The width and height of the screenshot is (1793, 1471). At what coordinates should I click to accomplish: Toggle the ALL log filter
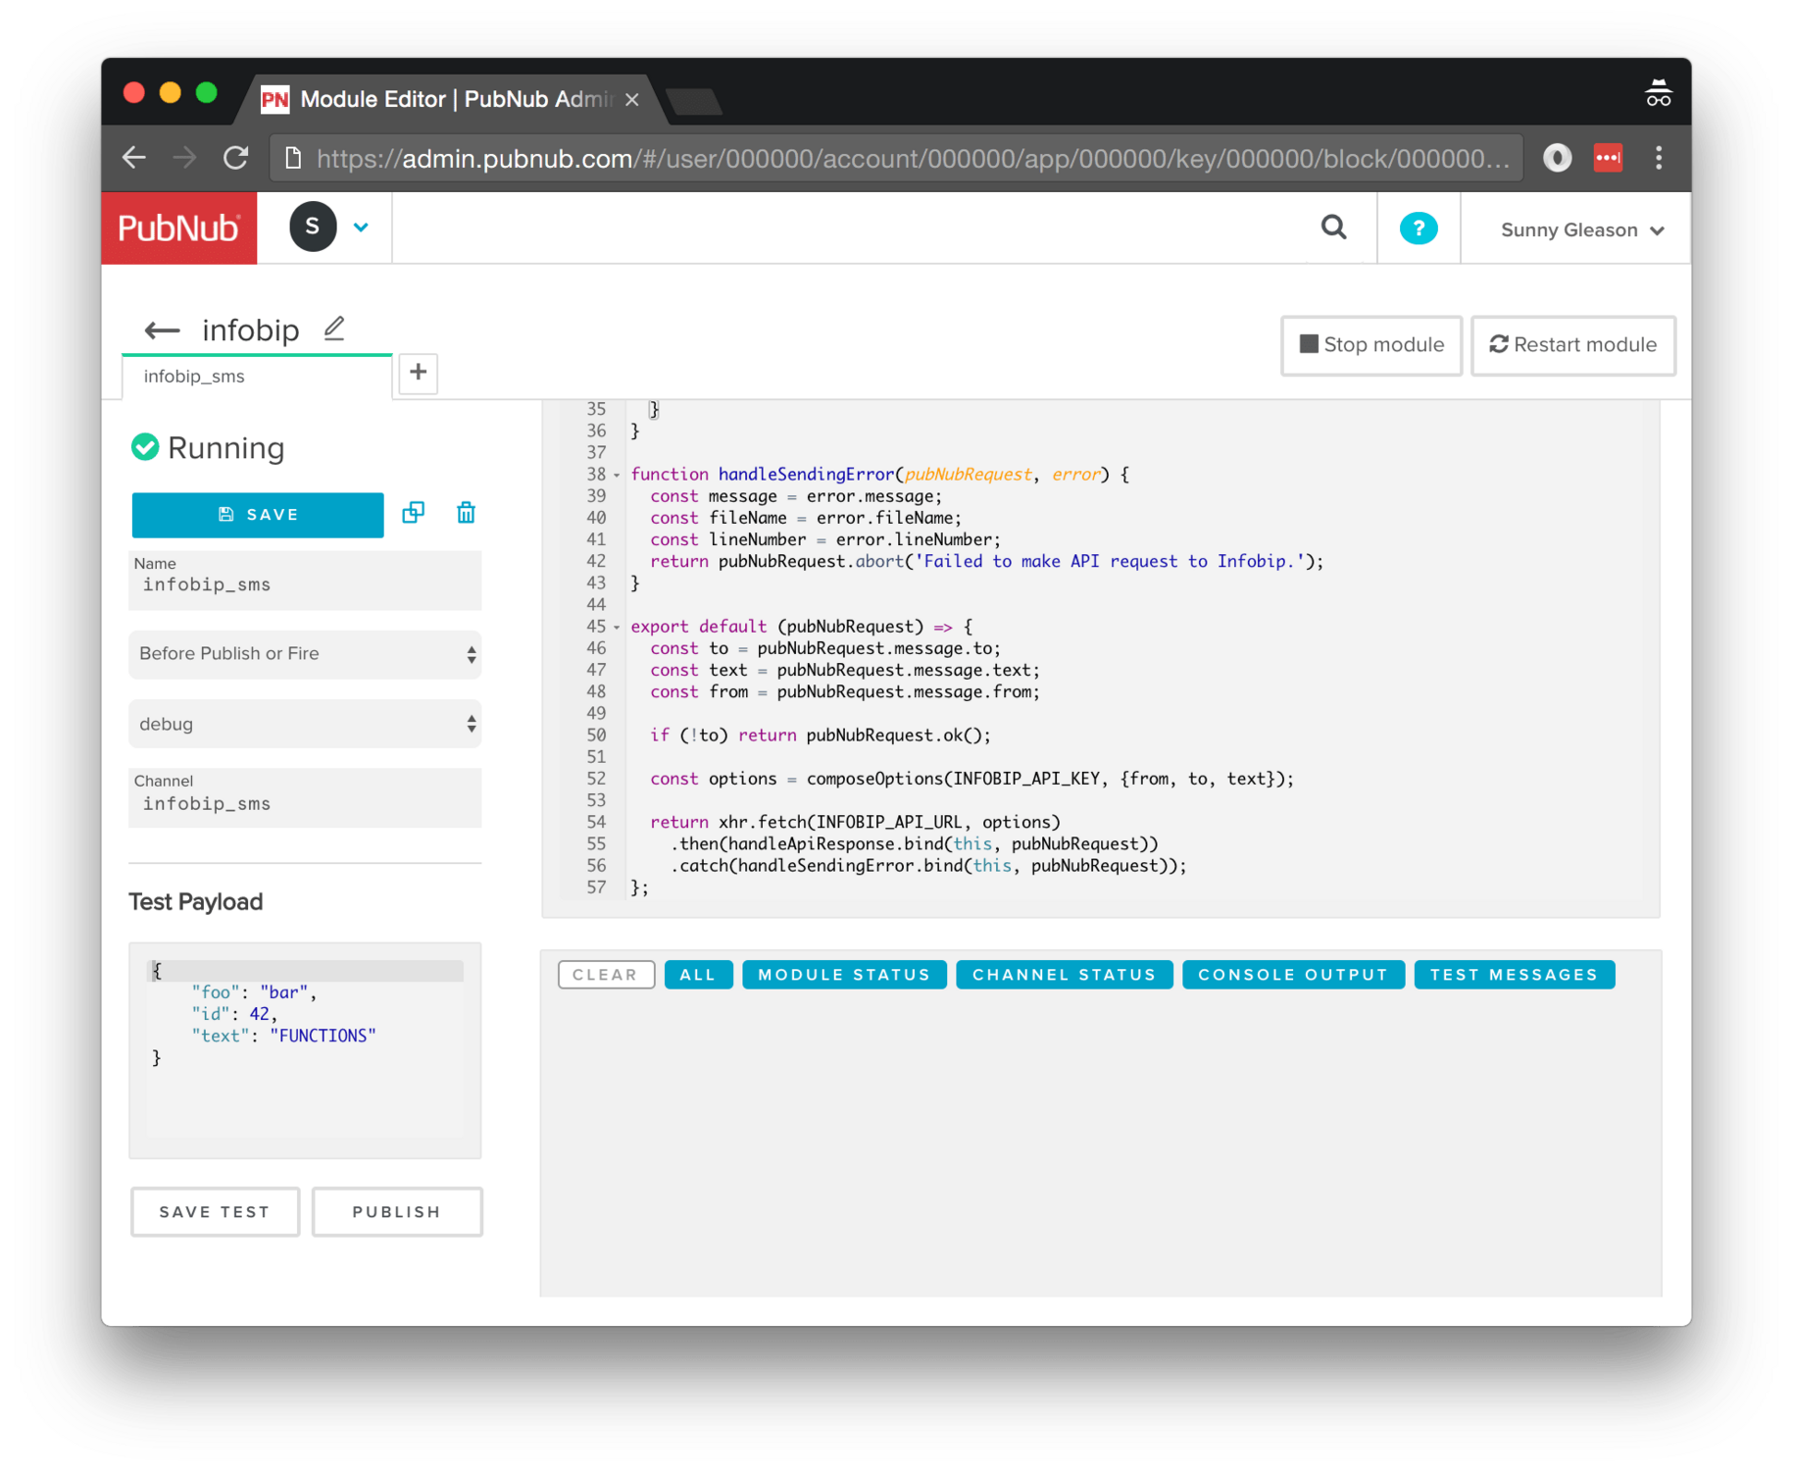698,975
